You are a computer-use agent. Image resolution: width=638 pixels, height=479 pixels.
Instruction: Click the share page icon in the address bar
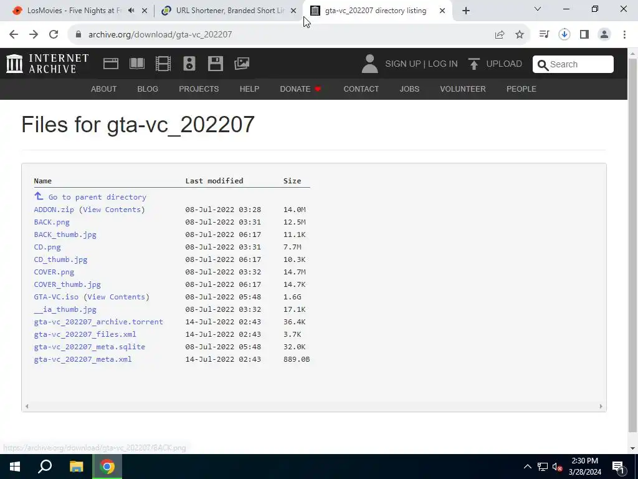point(500,35)
